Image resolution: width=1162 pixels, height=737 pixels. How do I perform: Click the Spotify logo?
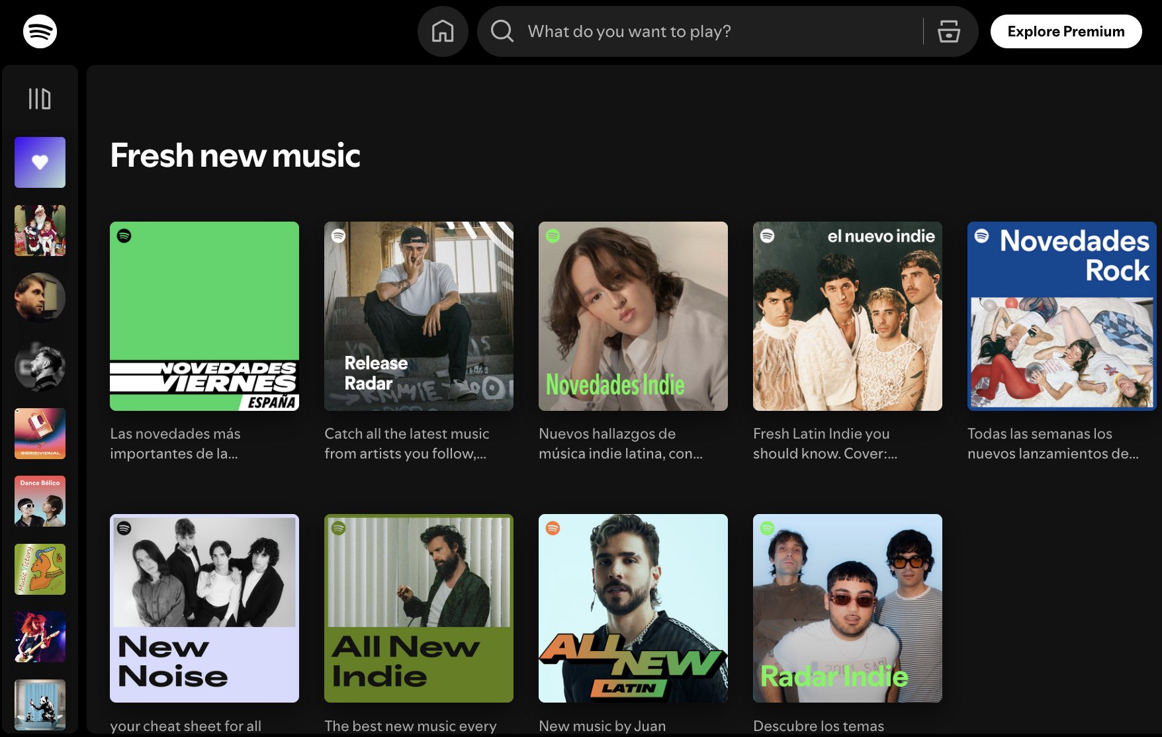[40, 31]
